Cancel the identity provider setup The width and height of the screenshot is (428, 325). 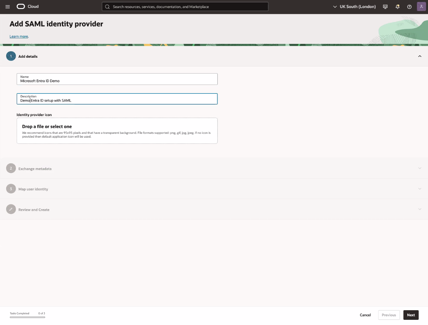tap(365, 315)
